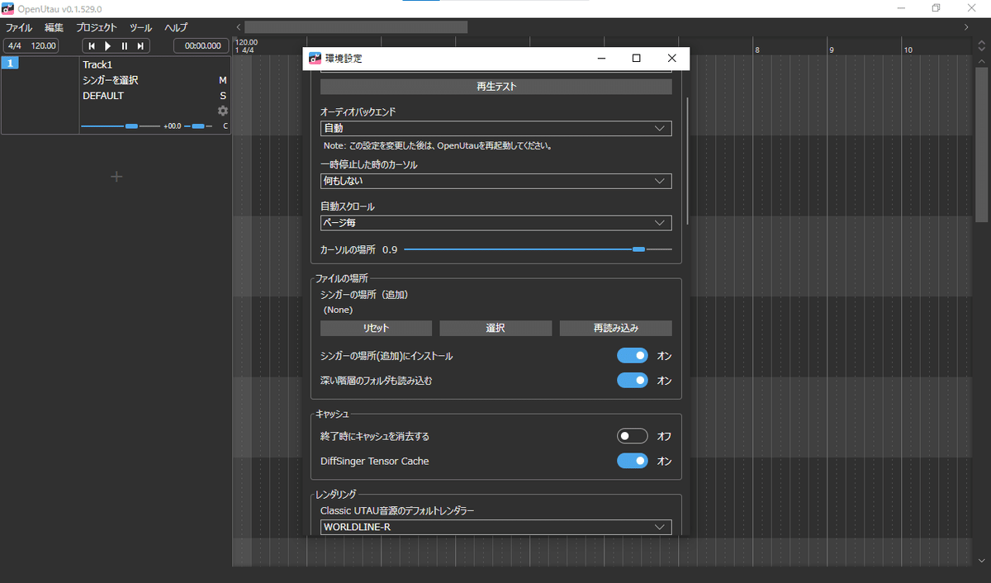991x583 pixels.
Task: Expand the 一時停止した時のカーソル dropdown
Action: (495, 181)
